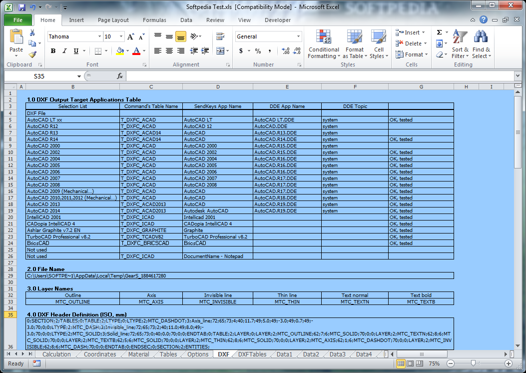Switch to the Developer tab
The width and height of the screenshot is (526, 373).
278,20
